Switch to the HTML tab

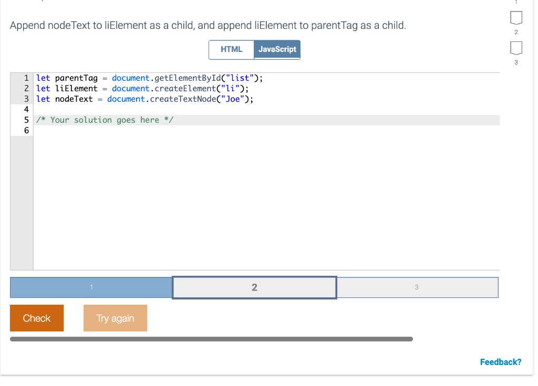231,49
